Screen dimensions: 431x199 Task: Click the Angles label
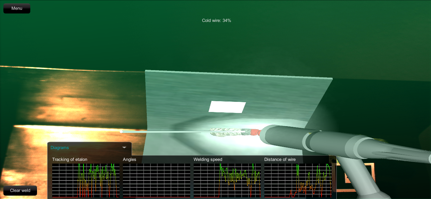(x=129, y=160)
